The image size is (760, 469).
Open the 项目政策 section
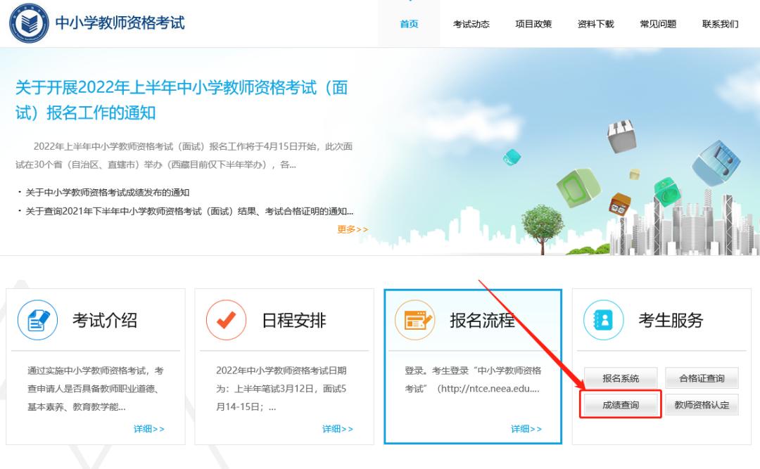tap(533, 23)
